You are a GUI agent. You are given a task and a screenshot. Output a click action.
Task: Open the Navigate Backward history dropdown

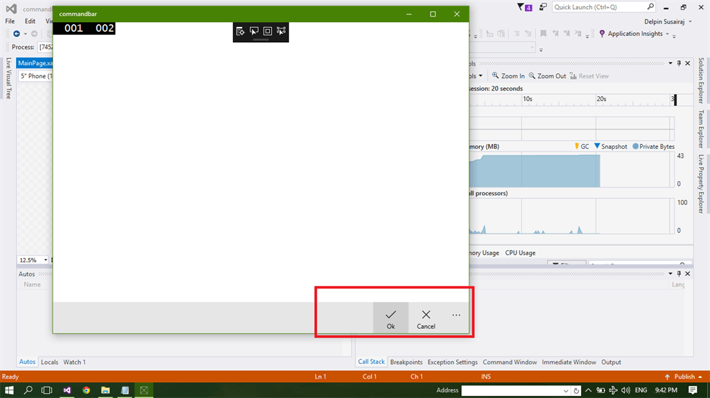tap(26, 34)
